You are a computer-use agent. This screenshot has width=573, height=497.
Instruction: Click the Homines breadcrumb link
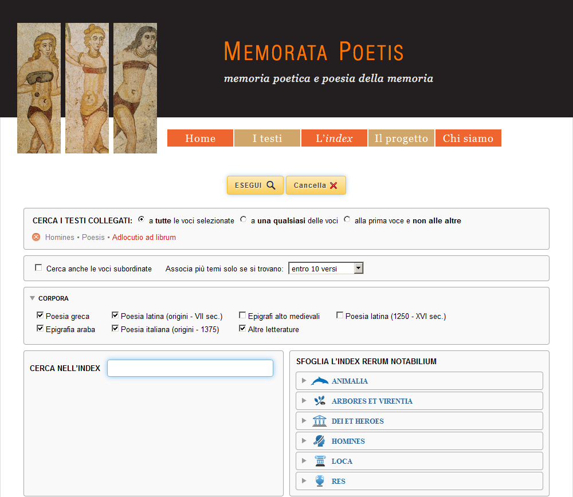click(60, 238)
